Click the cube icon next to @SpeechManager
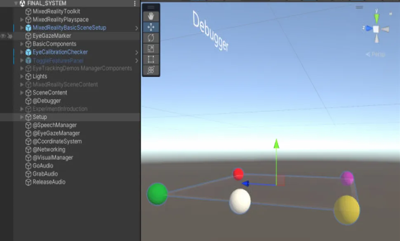The width and height of the screenshot is (400, 241). (28, 125)
